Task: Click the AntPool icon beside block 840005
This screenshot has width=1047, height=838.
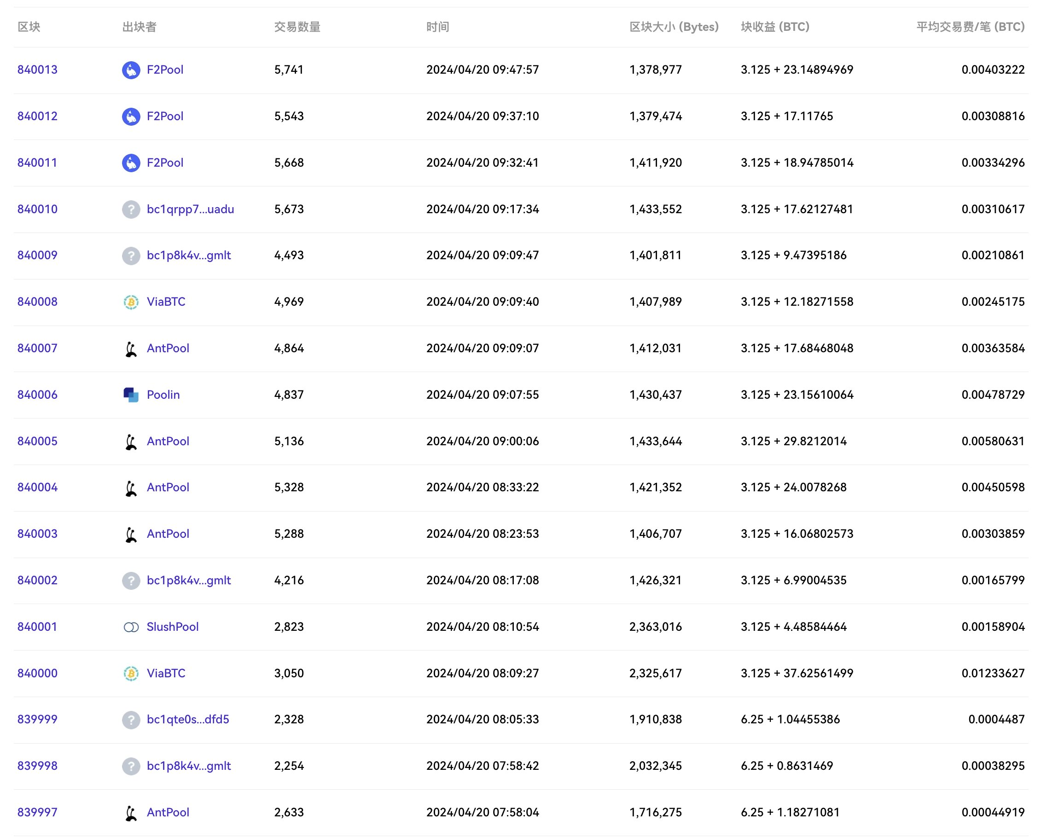Action: click(131, 441)
